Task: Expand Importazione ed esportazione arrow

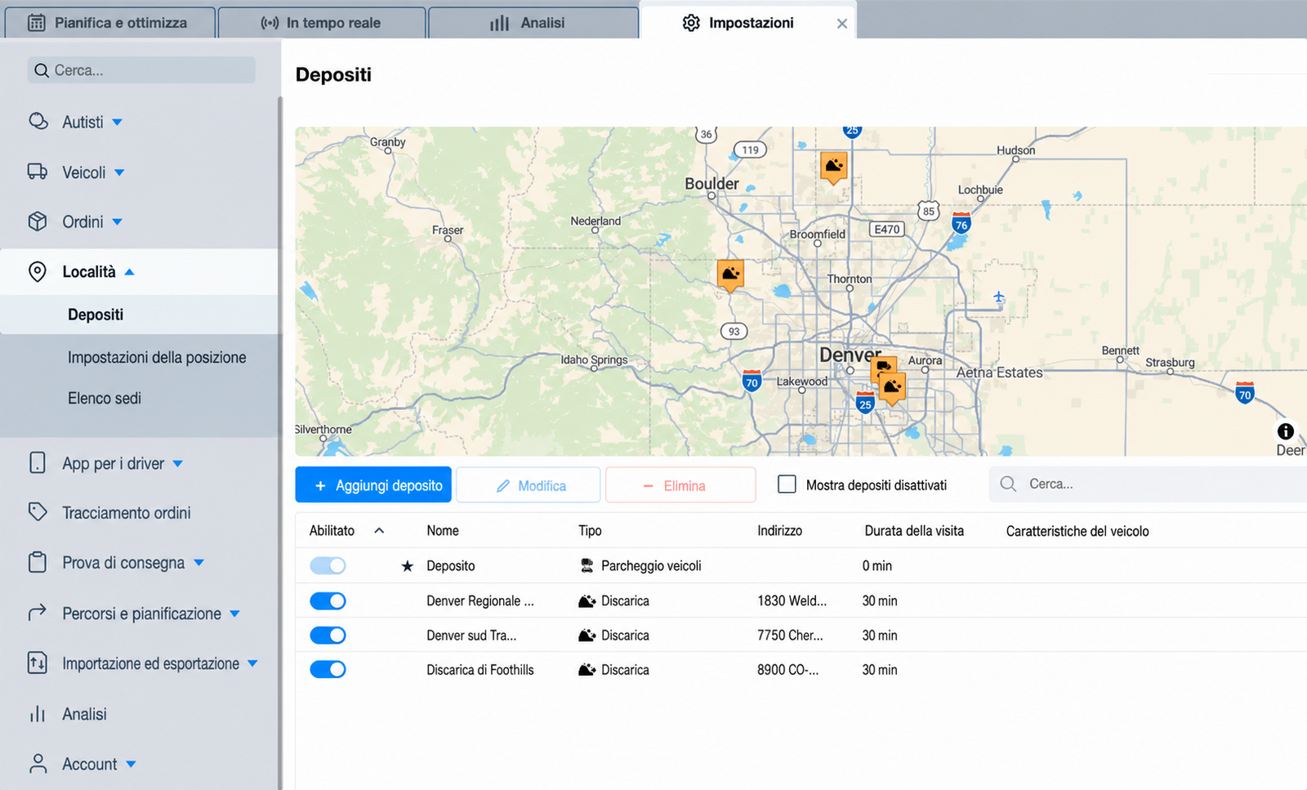Action: (x=252, y=663)
